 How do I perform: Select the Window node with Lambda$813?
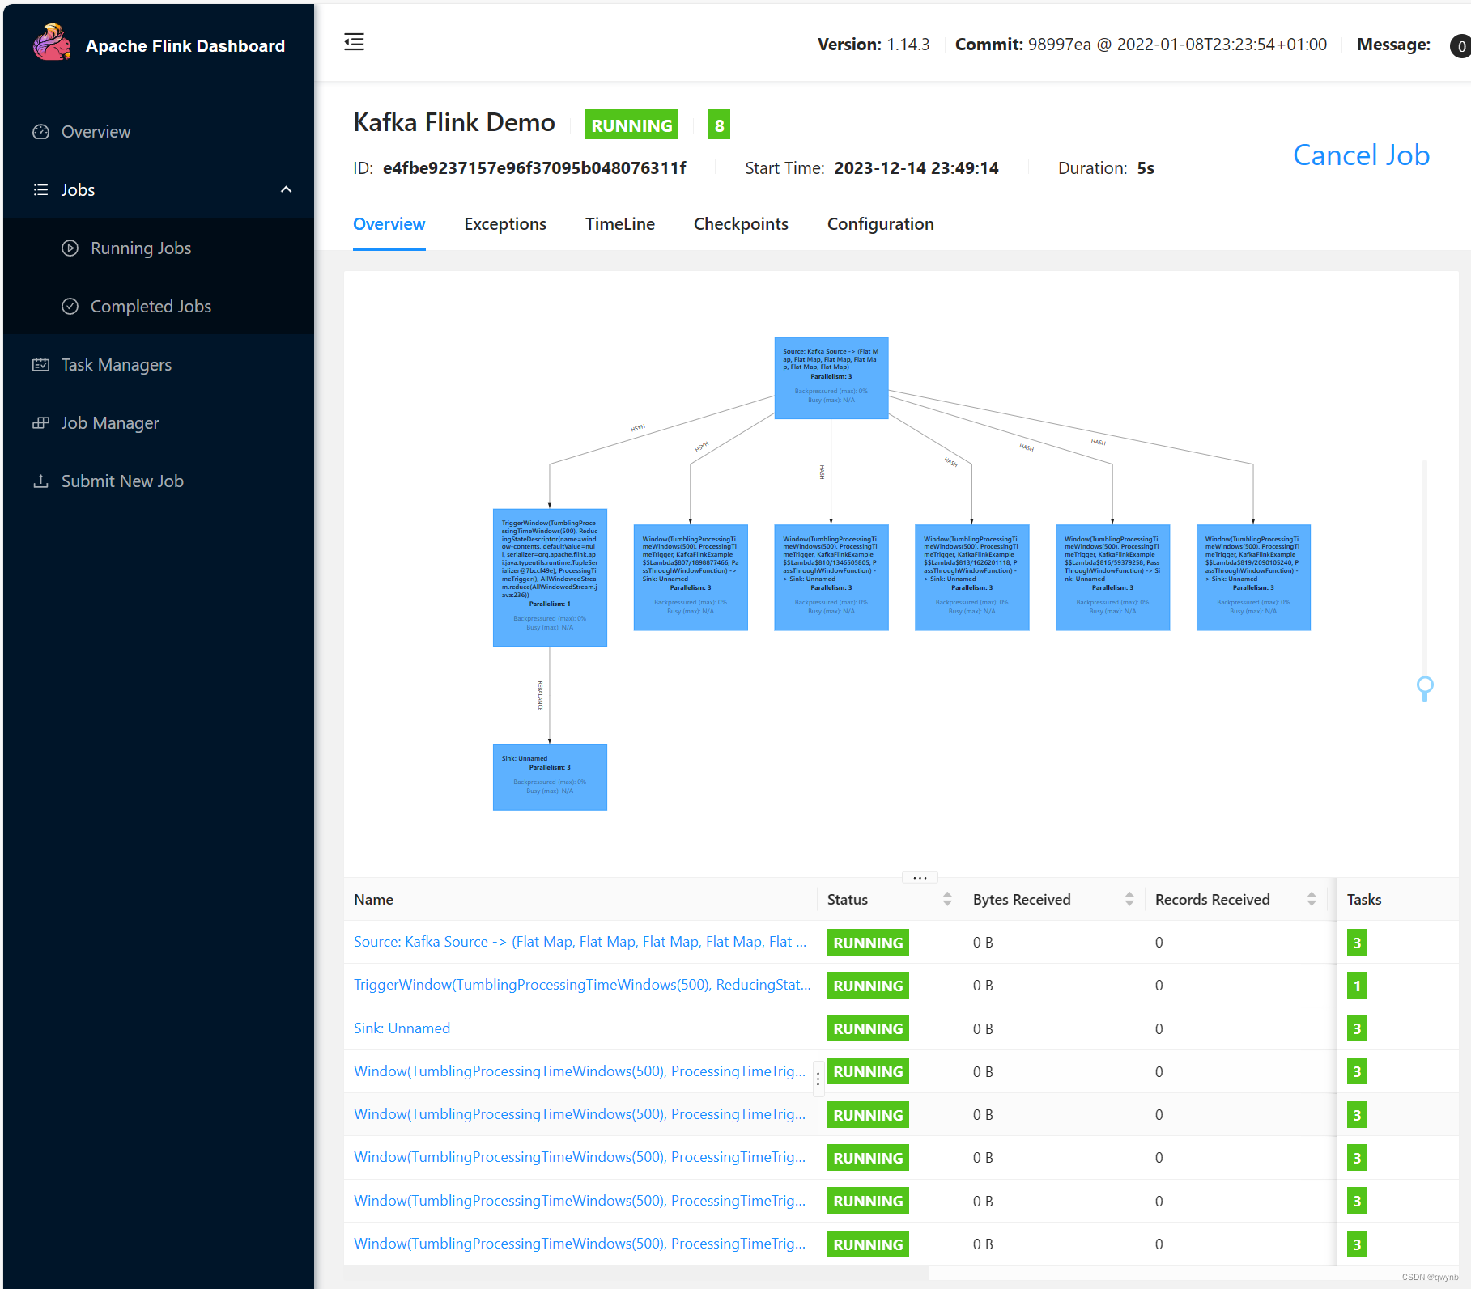[x=972, y=577]
